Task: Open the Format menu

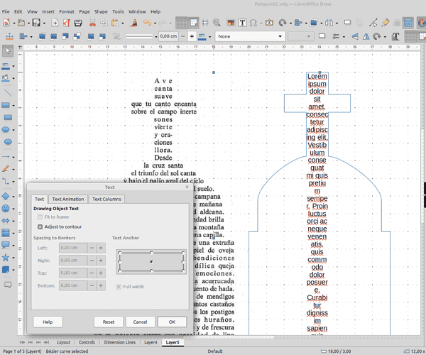Action: [67, 11]
